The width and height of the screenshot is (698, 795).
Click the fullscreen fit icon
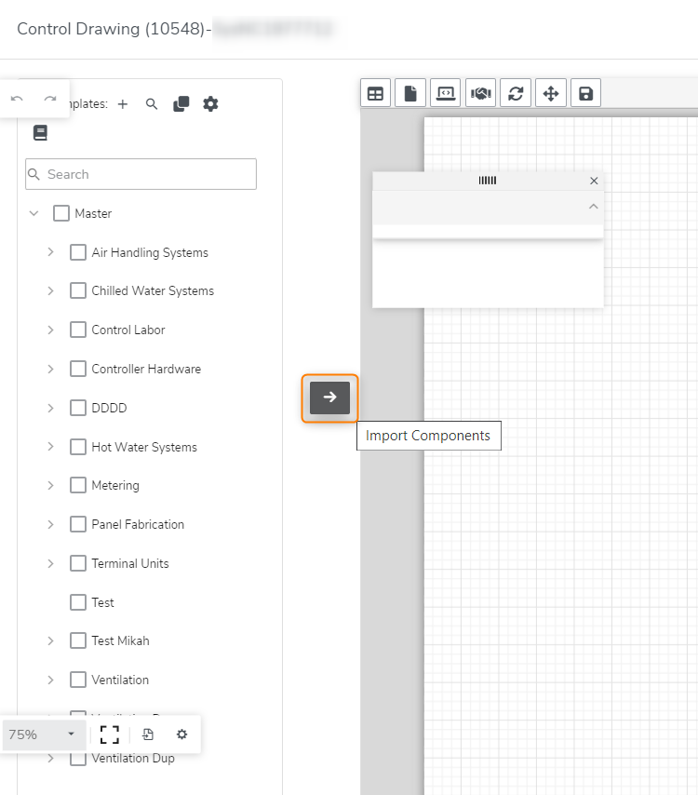coord(110,734)
